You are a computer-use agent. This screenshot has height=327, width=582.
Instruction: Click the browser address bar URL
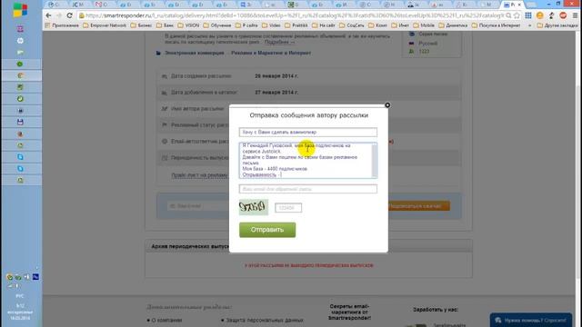pyautogui.click(x=293, y=15)
